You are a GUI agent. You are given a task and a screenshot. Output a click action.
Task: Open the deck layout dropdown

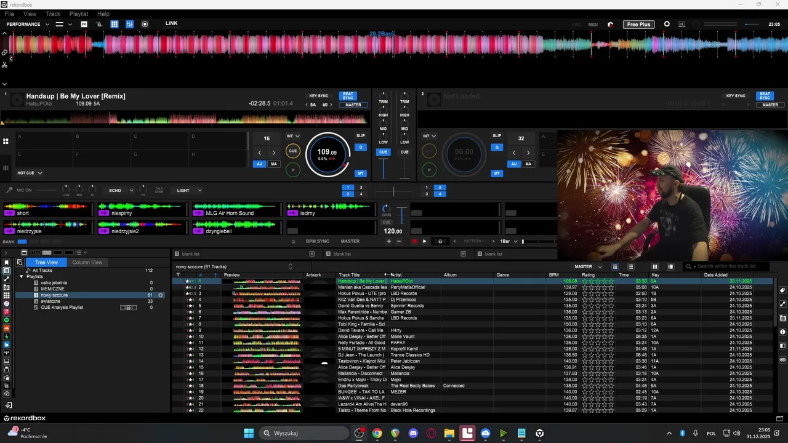[x=63, y=24]
